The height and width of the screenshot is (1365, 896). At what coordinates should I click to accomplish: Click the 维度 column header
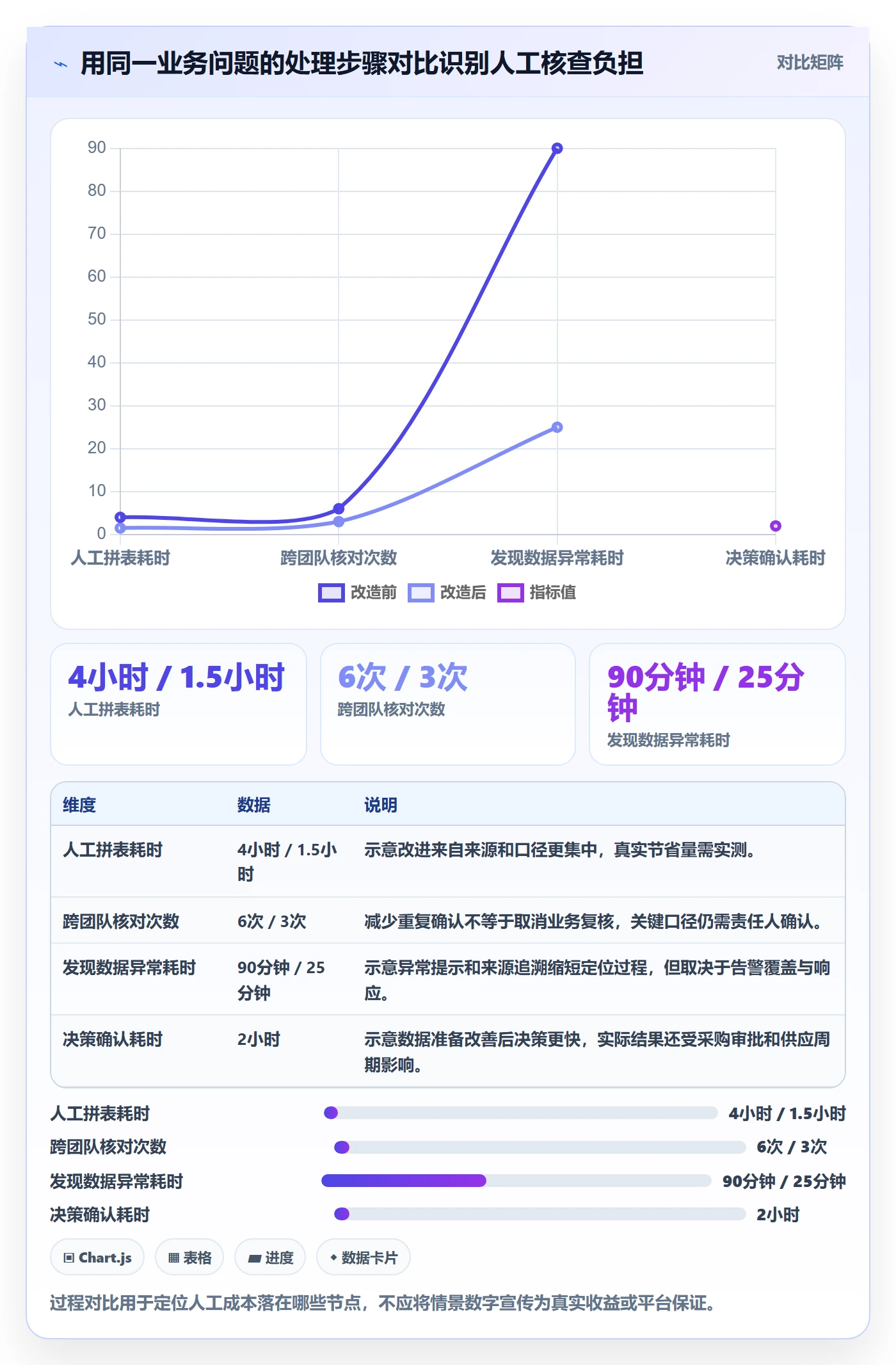pyautogui.click(x=79, y=805)
